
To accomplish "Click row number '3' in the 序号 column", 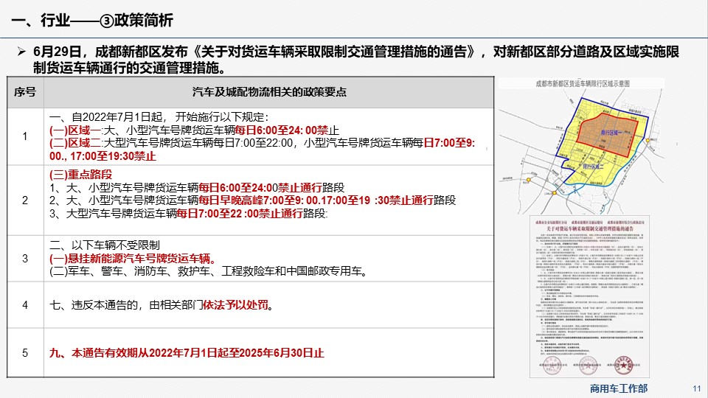I will pos(25,259).
